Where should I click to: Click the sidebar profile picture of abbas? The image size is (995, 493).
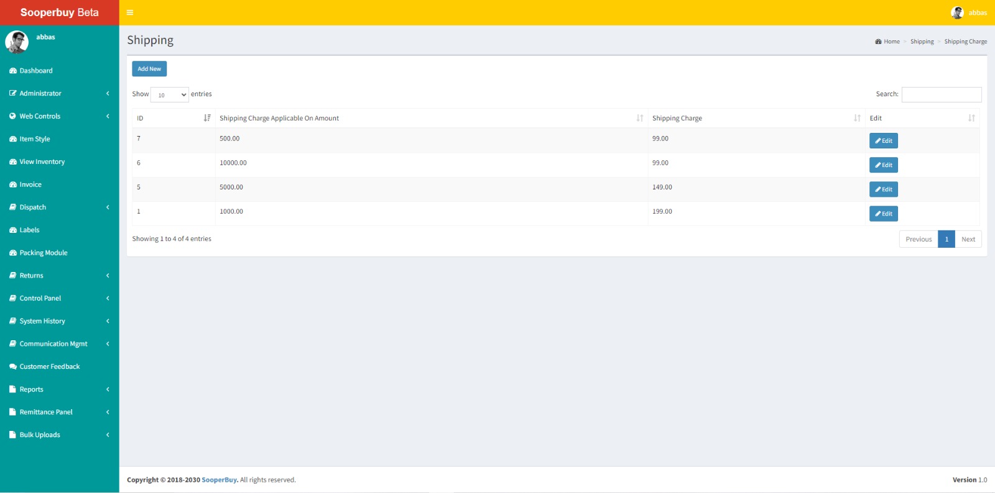click(17, 42)
